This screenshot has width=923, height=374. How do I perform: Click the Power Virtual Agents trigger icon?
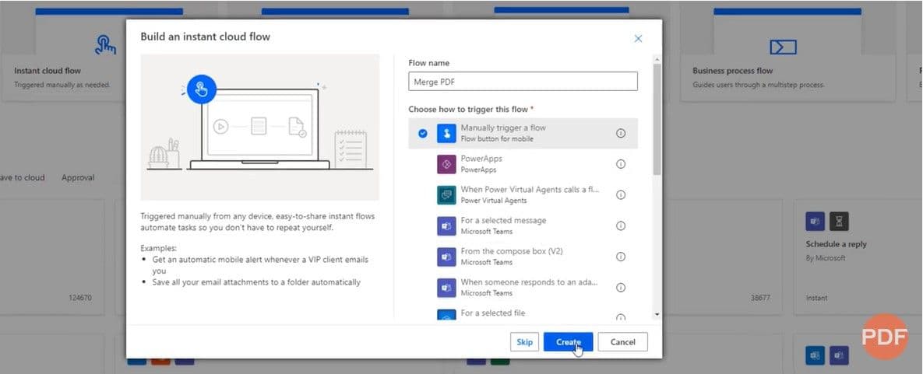coord(446,195)
